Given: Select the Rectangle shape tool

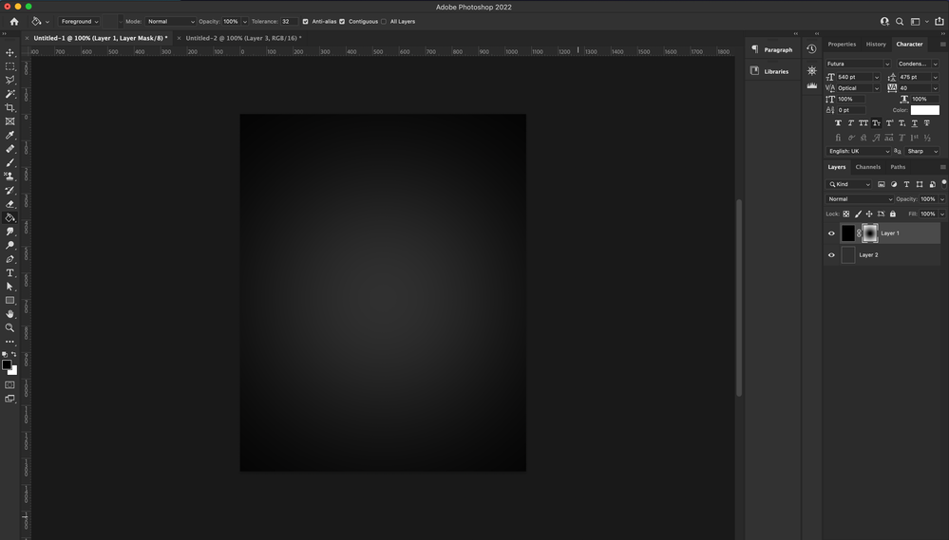Looking at the screenshot, I should (x=9, y=300).
